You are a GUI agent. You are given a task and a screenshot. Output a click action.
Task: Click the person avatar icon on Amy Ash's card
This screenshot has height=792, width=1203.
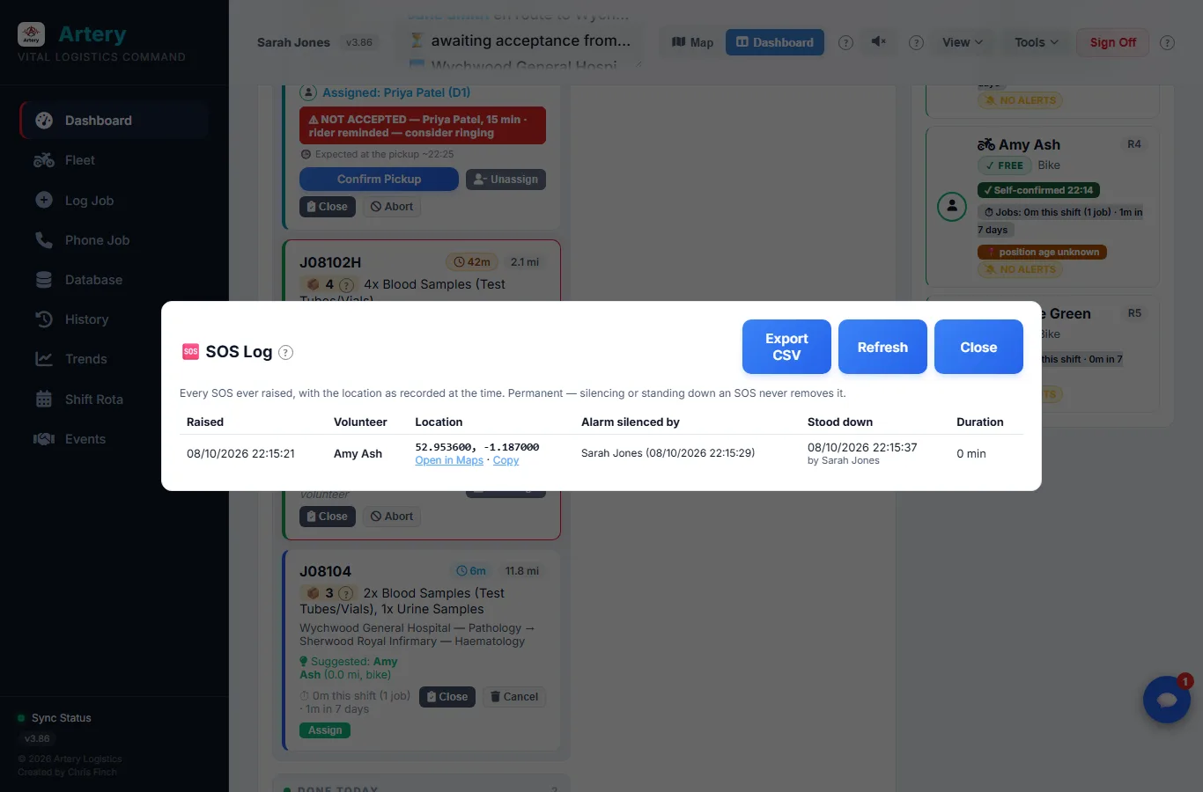click(x=952, y=207)
